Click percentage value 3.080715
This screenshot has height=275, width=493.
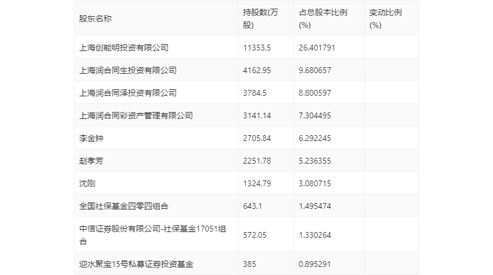[x=315, y=183]
